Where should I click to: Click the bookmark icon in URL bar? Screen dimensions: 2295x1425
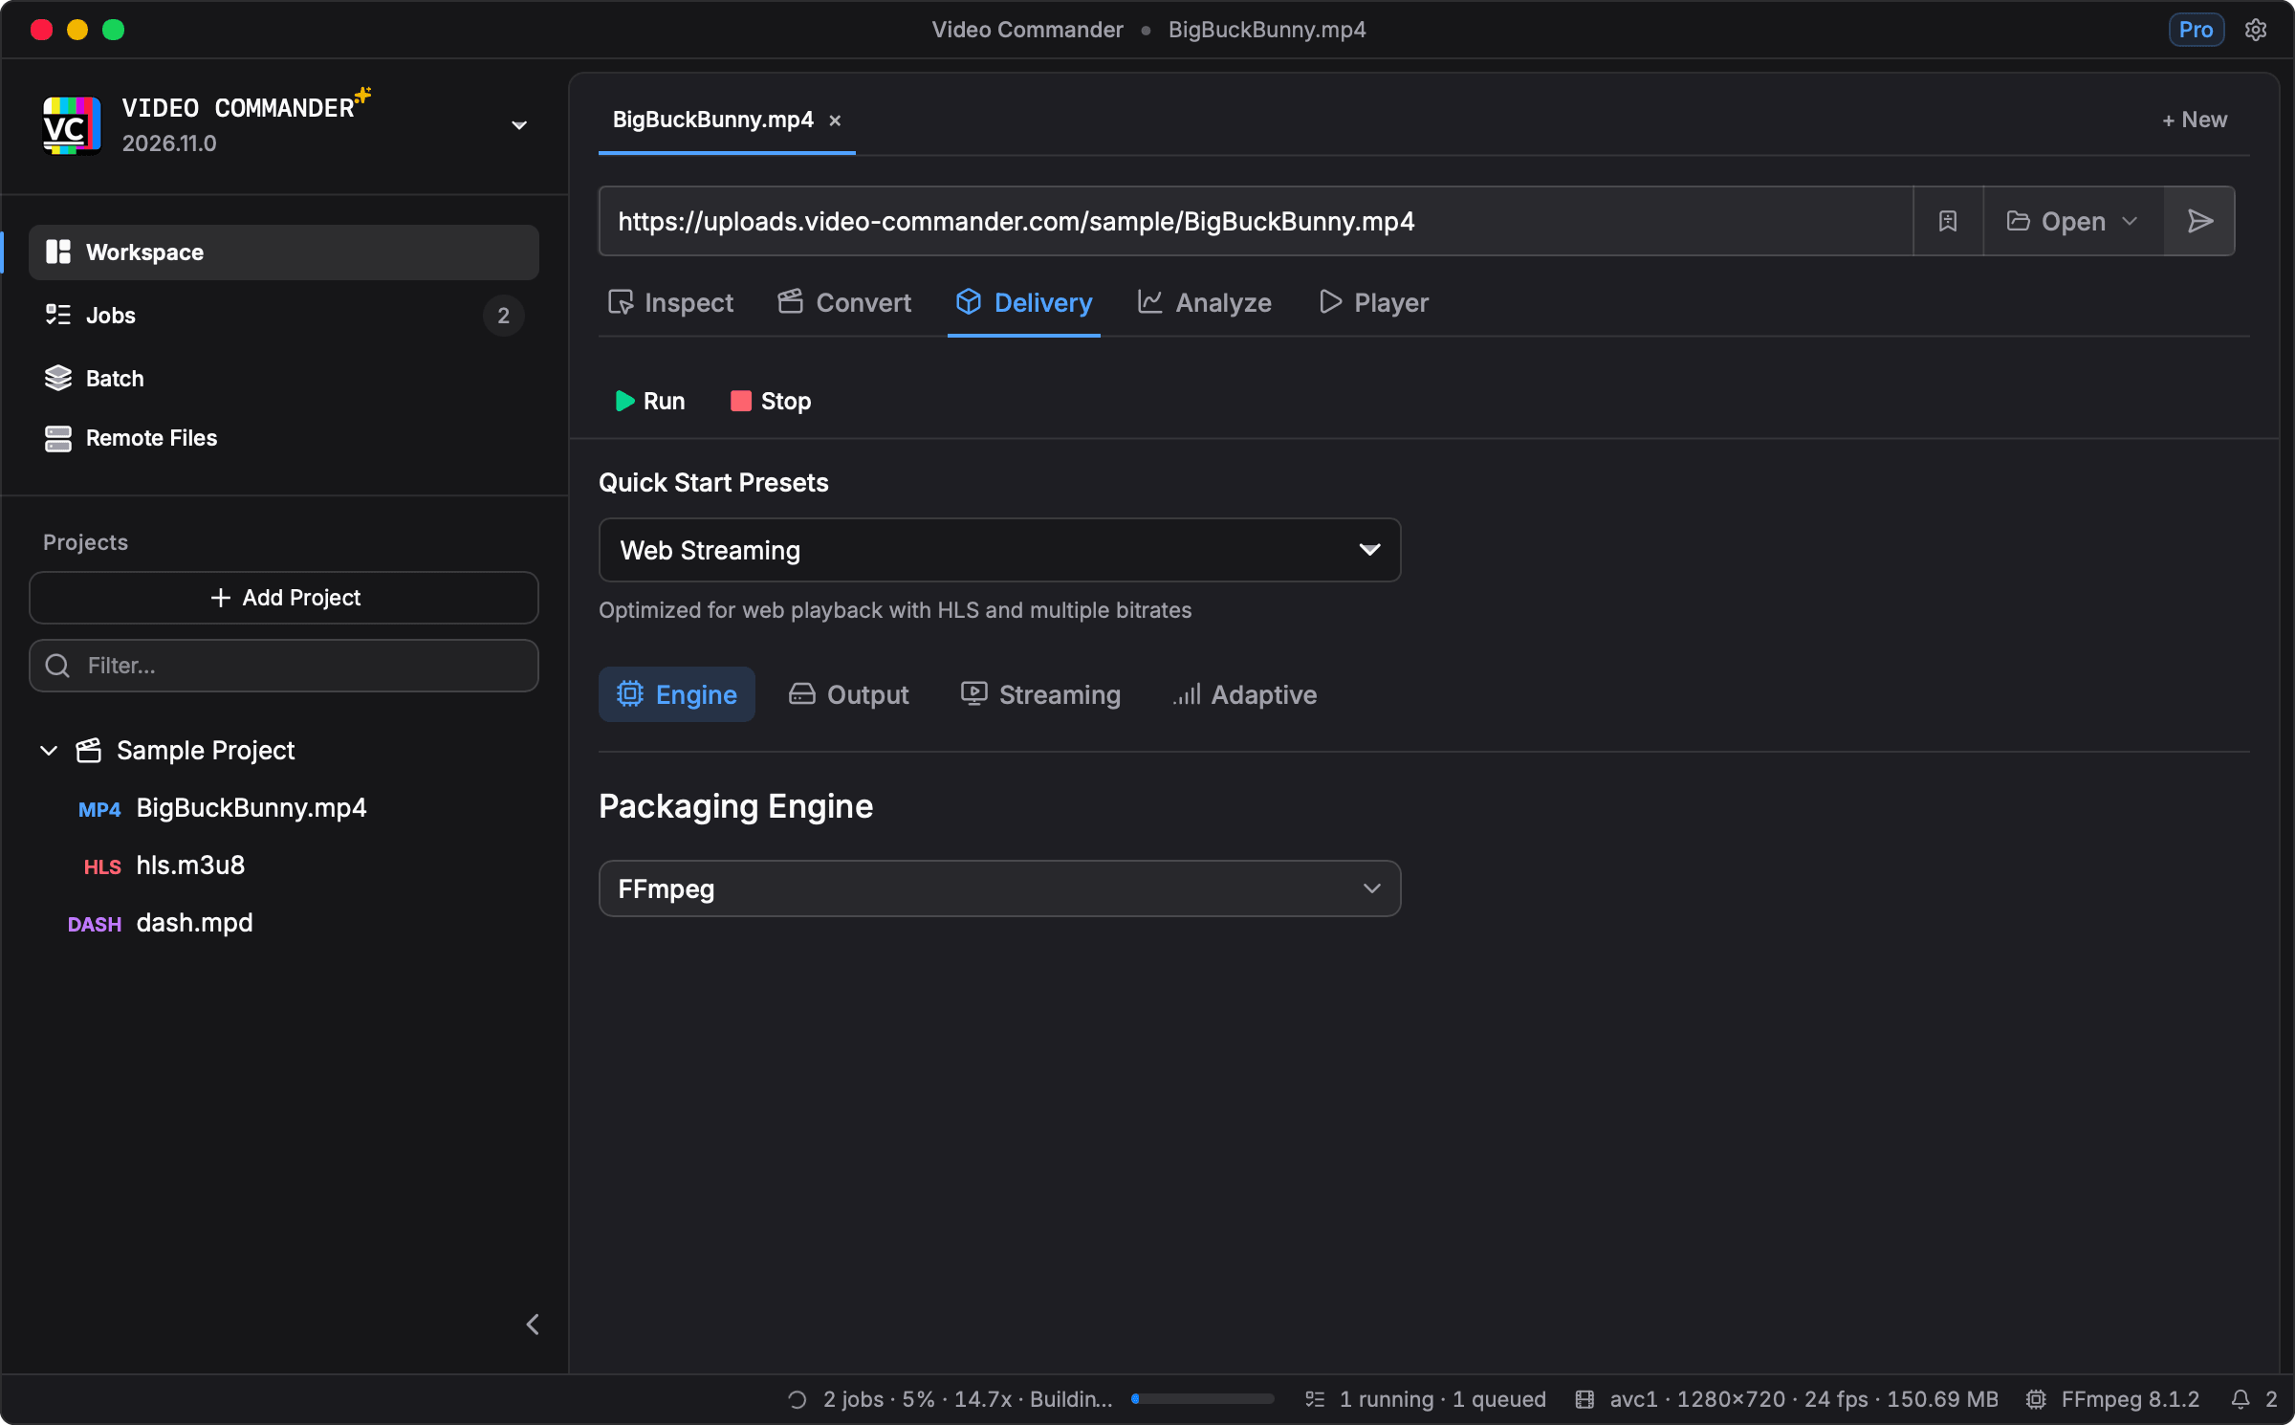click(1948, 221)
